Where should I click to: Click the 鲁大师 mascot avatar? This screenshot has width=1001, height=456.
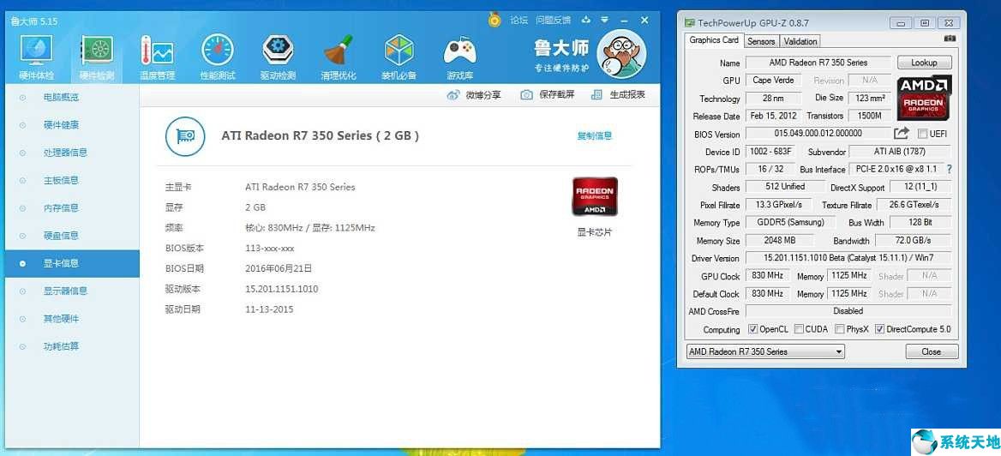tap(621, 53)
